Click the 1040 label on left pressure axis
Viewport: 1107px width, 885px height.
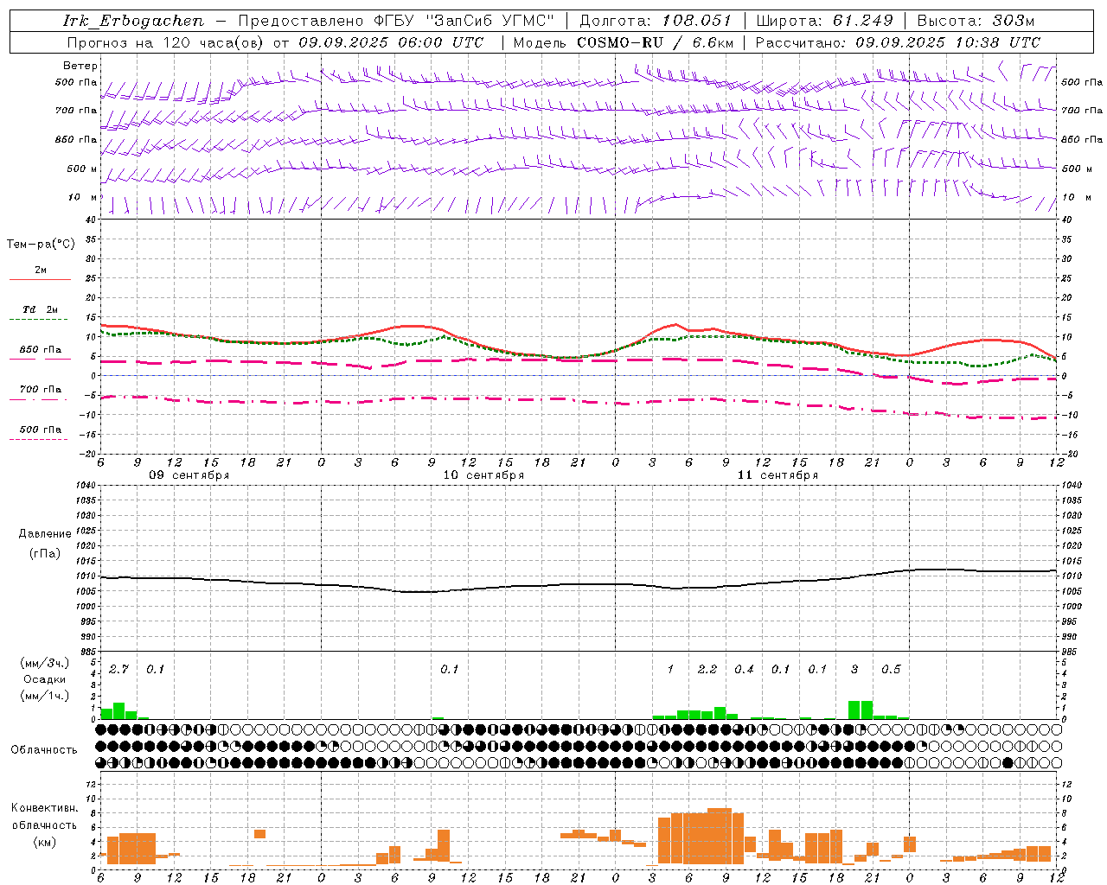85,485
